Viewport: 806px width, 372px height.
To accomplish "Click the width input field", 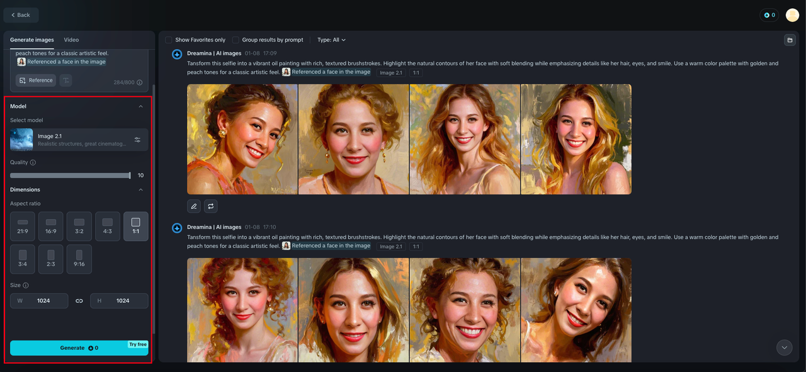I will coord(39,301).
